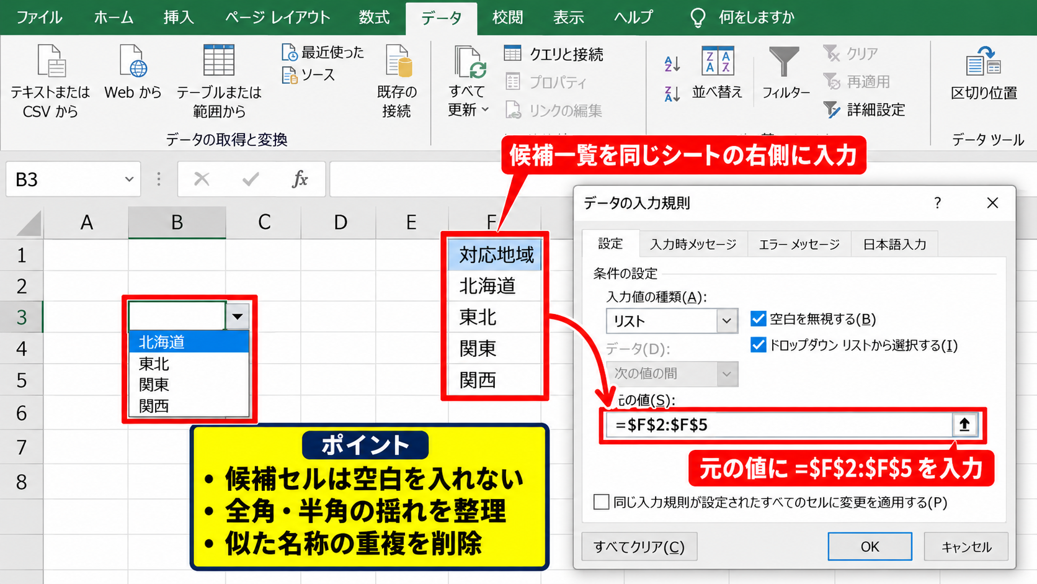The height and width of the screenshot is (584, 1037).
Task: Open Advanced filter settings (詳細設定)
Action: [865, 110]
